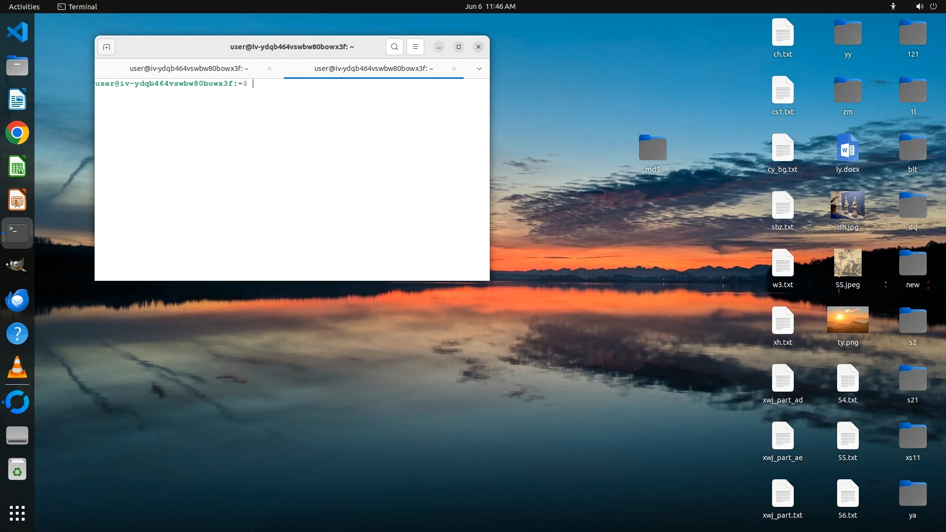This screenshot has height=532, width=946.
Task: Open the terminal search icon
Action: [x=394, y=47]
